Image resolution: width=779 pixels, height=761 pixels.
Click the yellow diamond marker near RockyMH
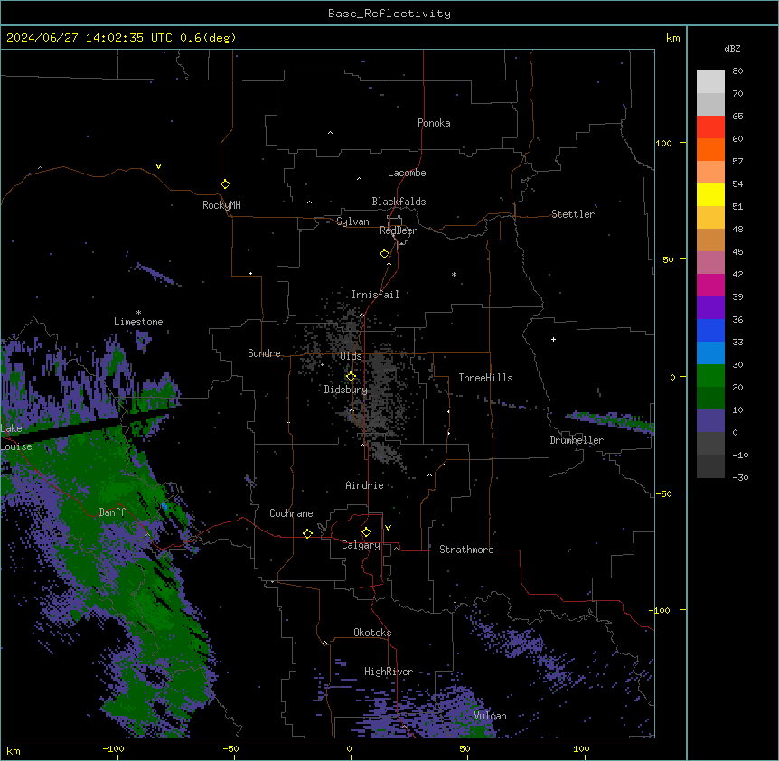coord(225,184)
